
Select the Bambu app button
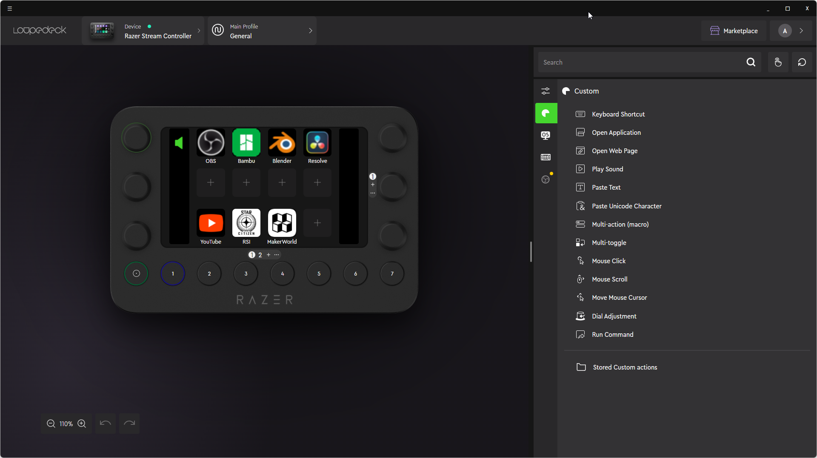tap(246, 143)
